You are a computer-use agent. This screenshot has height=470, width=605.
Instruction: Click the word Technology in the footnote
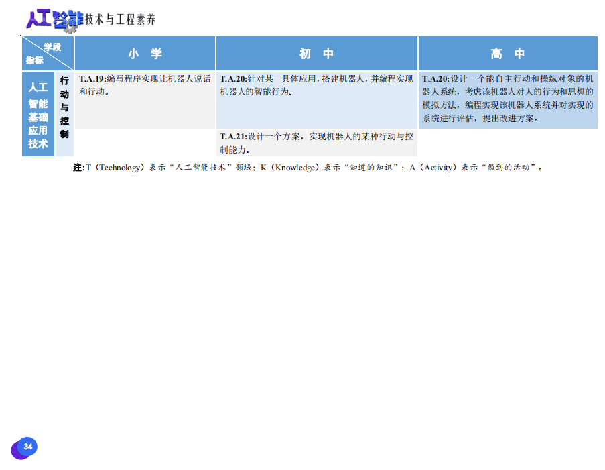[117, 168]
